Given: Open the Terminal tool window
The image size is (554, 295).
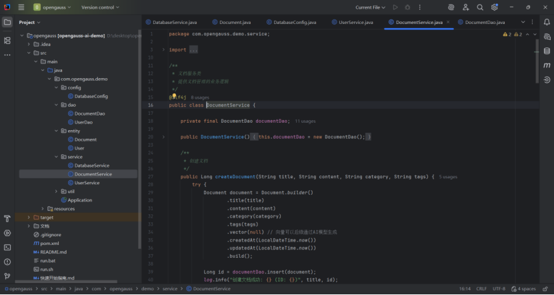Looking at the screenshot, I should 7,247.
